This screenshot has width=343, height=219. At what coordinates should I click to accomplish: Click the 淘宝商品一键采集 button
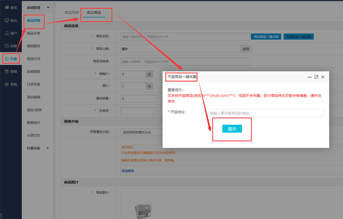pyautogui.click(x=266, y=37)
